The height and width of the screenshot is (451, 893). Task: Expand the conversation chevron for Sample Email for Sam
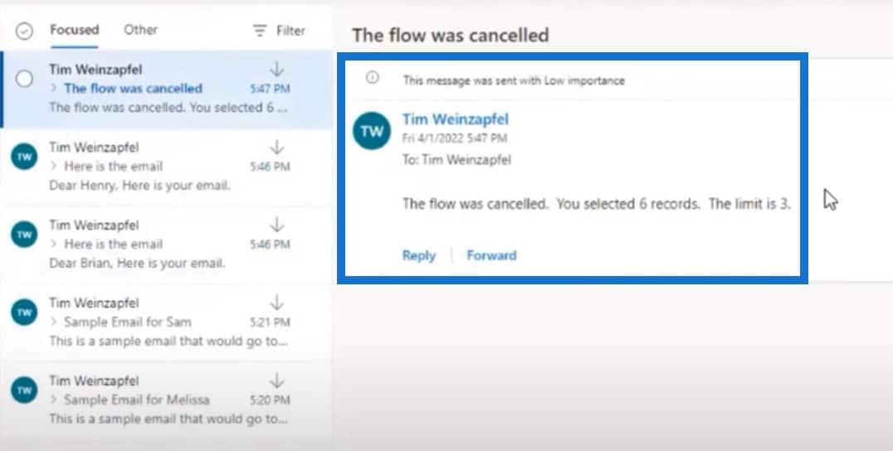[x=54, y=322]
